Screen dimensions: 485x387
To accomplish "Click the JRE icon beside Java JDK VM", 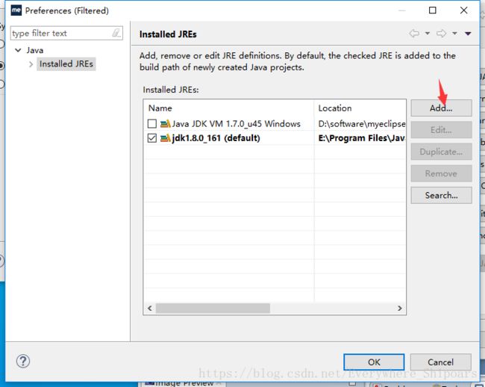I will pyautogui.click(x=165, y=124).
